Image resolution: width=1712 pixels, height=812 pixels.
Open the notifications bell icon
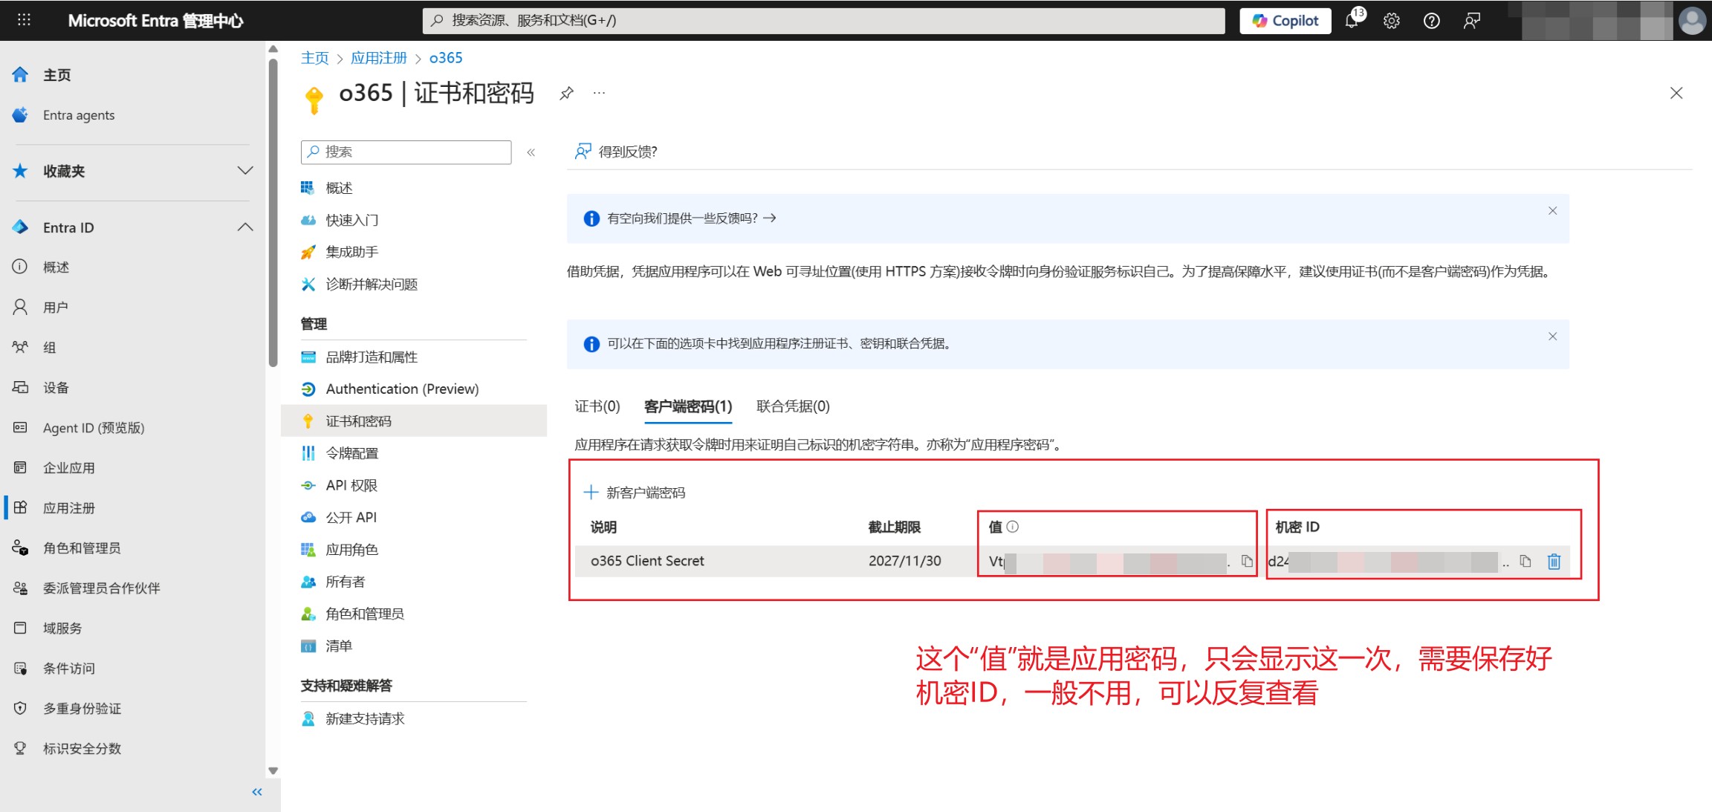point(1353,20)
